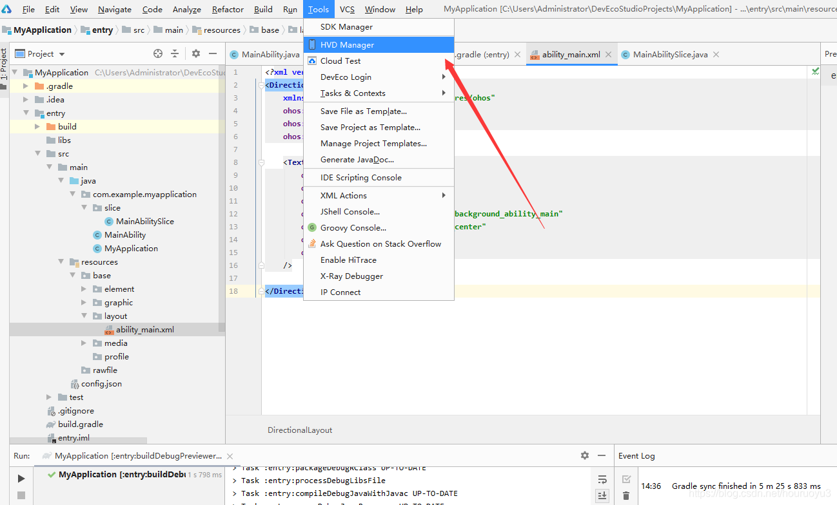Hide the Project panel with minus icon

click(x=213, y=53)
